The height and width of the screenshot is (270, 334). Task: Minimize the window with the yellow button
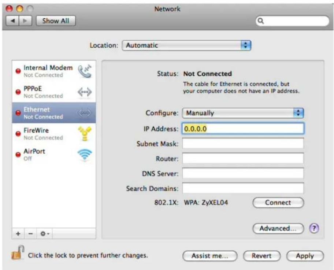pos(20,9)
